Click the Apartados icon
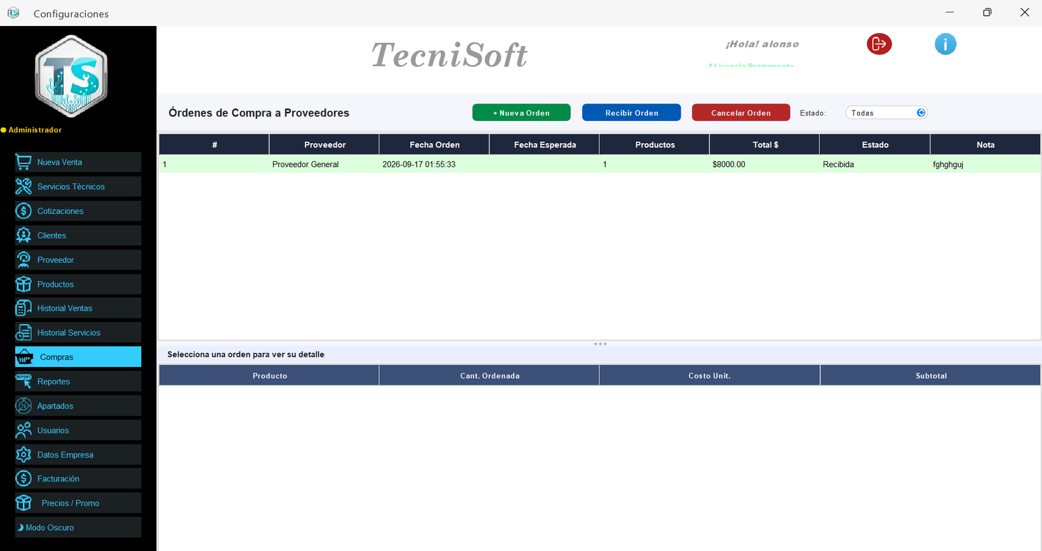 tap(23, 406)
